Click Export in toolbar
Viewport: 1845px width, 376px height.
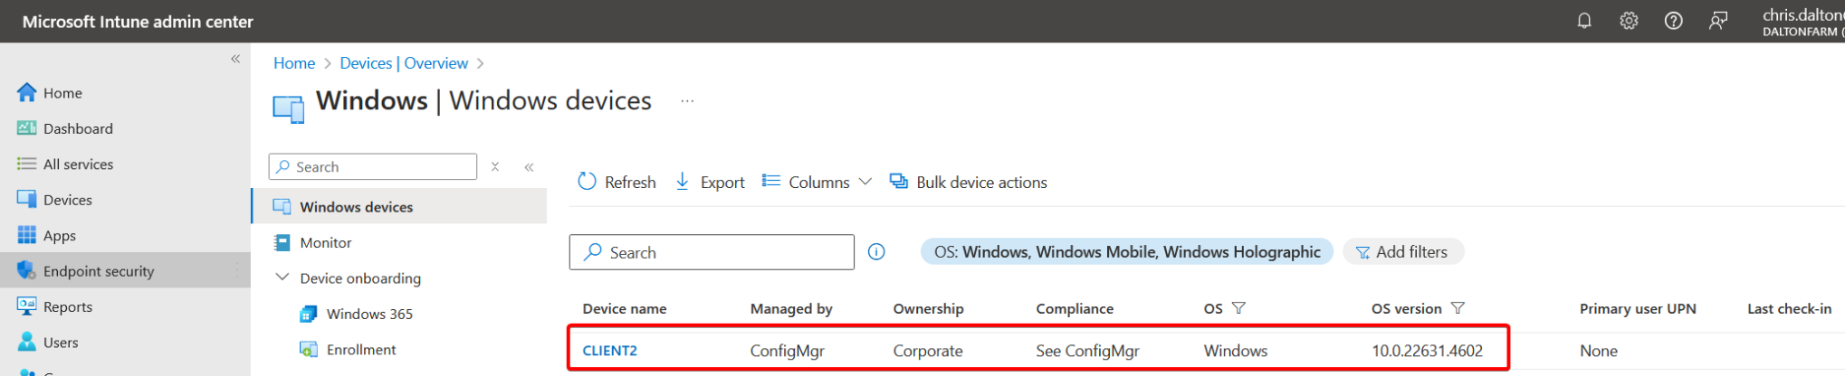710,182
